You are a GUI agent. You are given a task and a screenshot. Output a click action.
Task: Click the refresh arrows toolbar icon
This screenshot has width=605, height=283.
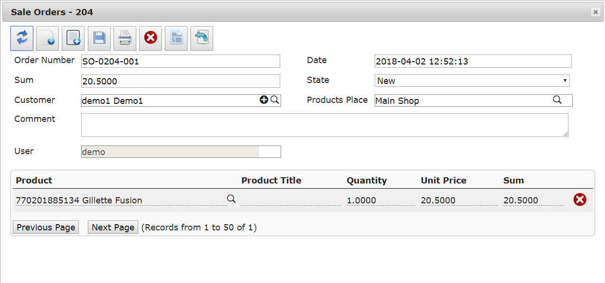[22, 38]
